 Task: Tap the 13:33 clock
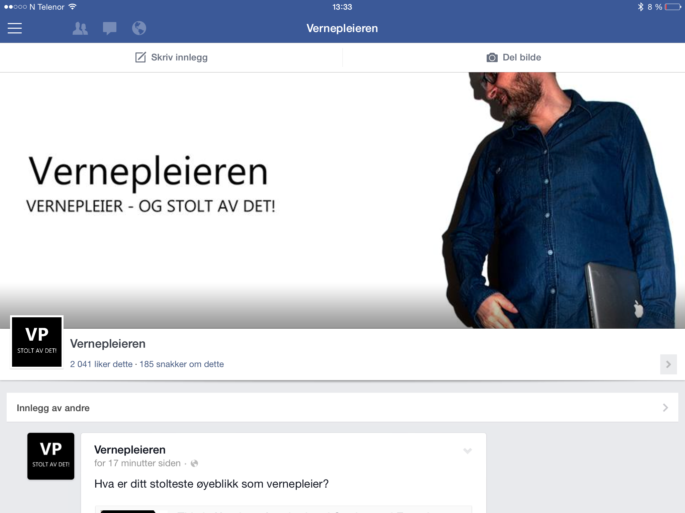pos(342,7)
